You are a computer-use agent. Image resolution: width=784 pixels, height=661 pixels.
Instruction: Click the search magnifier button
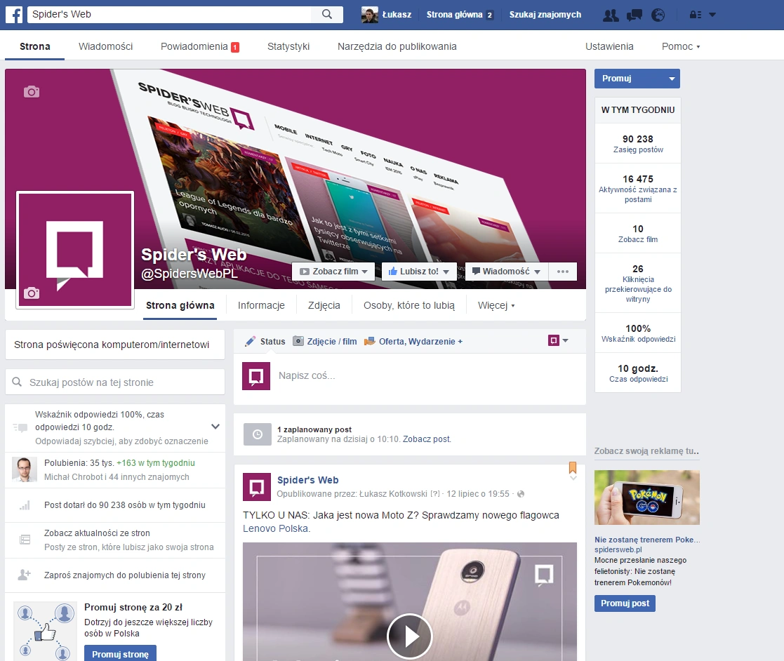(327, 15)
